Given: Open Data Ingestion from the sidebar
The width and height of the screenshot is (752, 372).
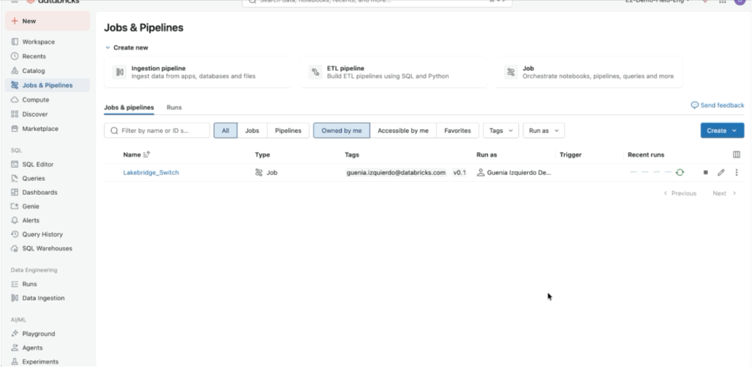Looking at the screenshot, I should click(47, 298).
